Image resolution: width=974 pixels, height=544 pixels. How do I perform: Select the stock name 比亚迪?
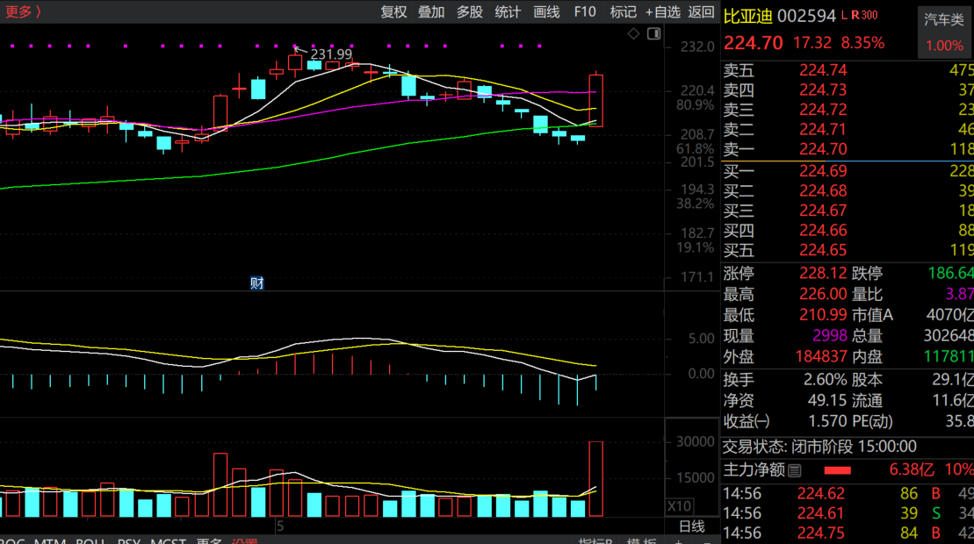pyautogui.click(x=748, y=16)
